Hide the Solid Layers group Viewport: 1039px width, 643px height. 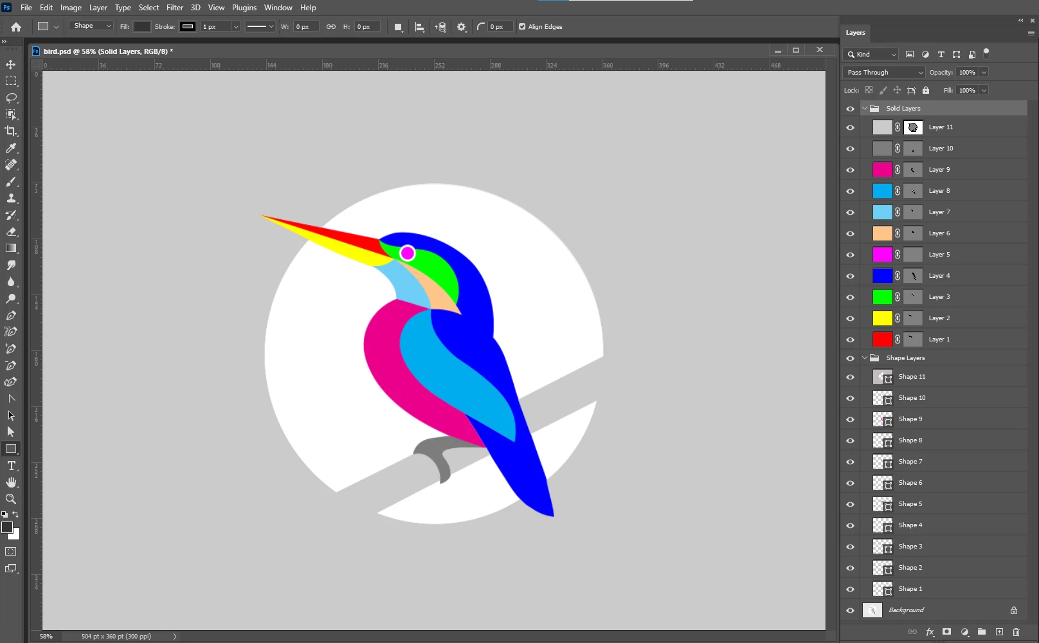coord(850,109)
